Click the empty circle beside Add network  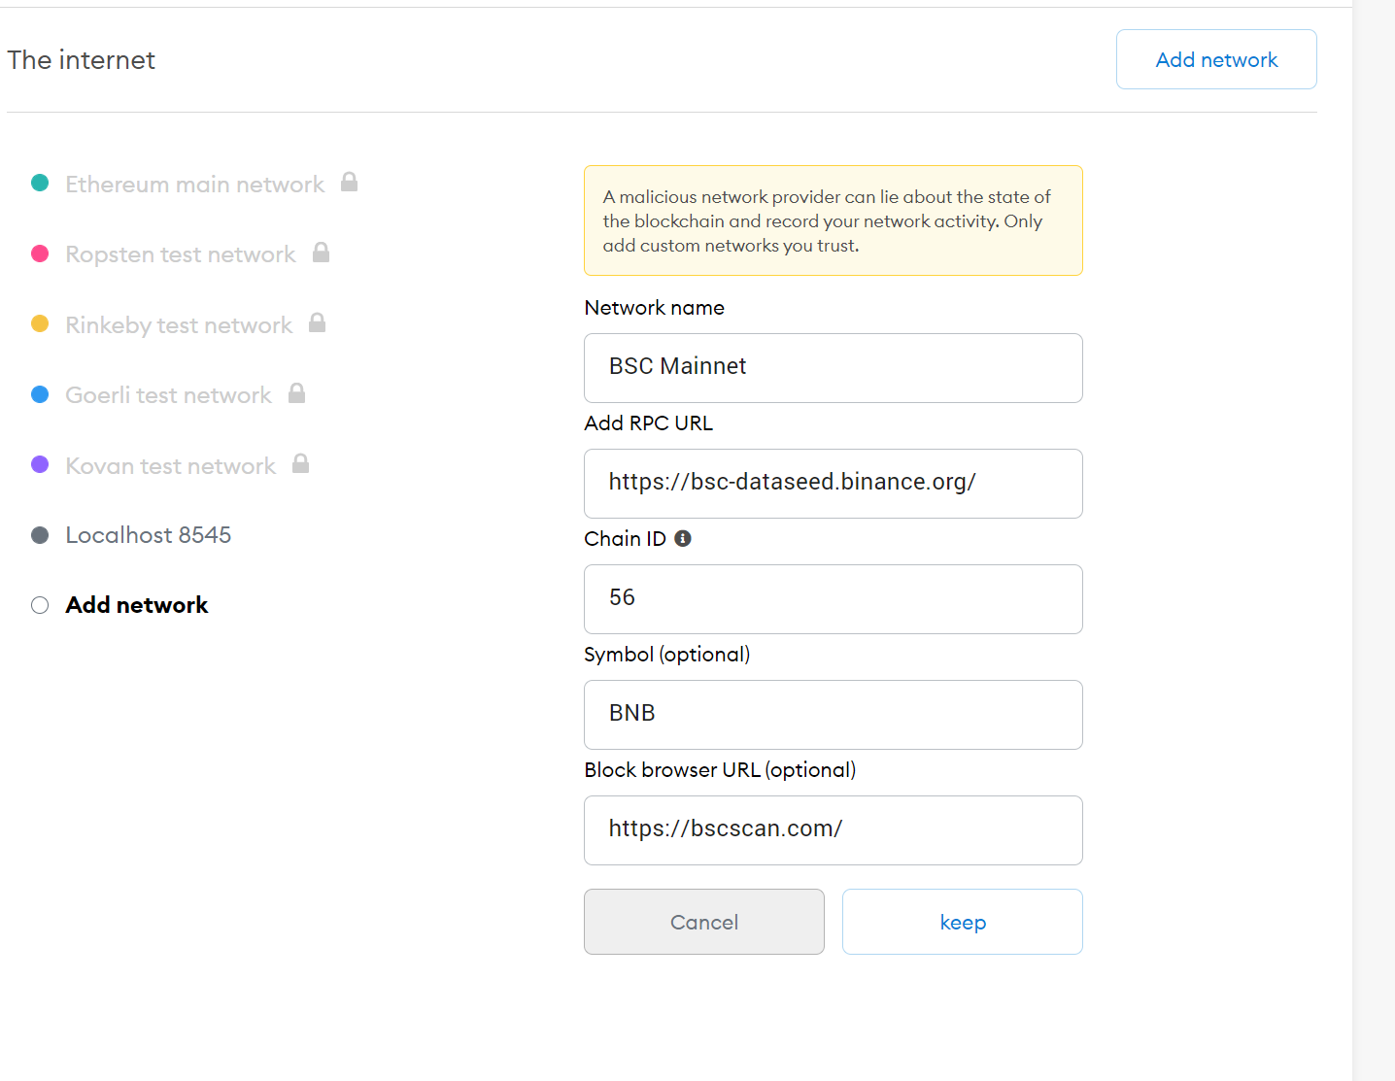click(x=40, y=605)
